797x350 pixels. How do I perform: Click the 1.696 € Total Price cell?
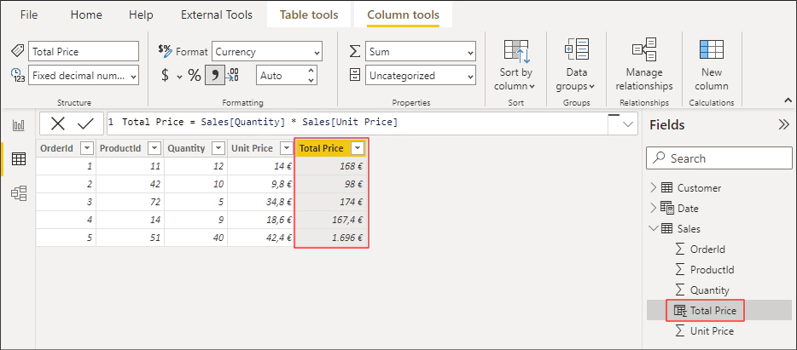point(331,238)
